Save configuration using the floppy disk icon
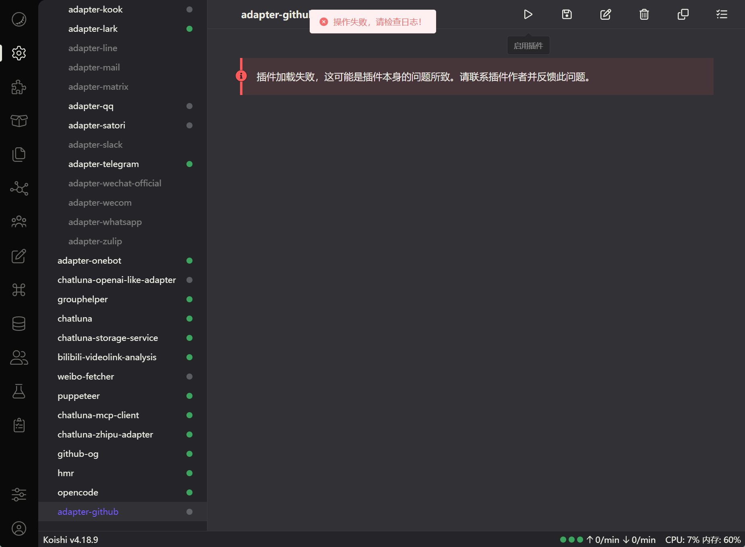 (x=567, y=14)
